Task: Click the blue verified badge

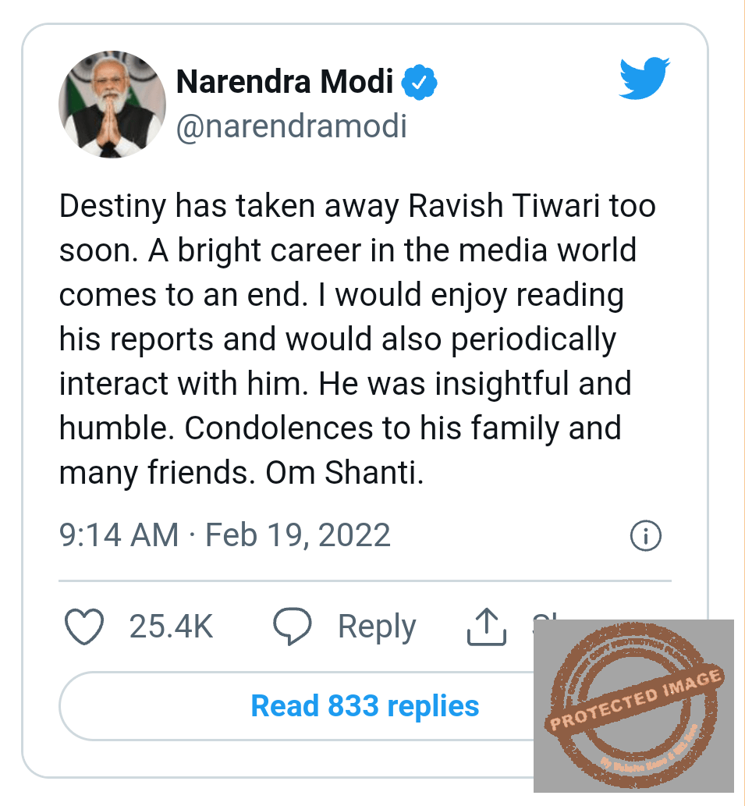Action: click(419, 83)
